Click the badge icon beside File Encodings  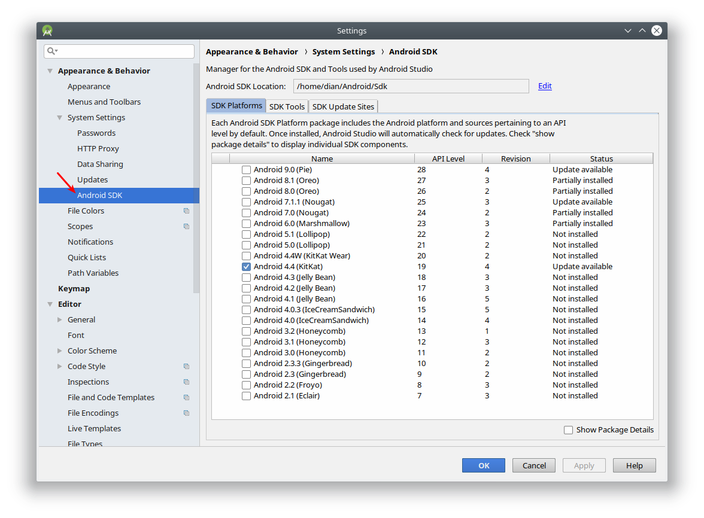[x=186, y=413]
